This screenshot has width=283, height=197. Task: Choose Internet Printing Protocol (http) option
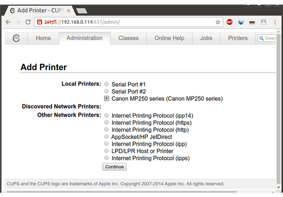point(107,130)
